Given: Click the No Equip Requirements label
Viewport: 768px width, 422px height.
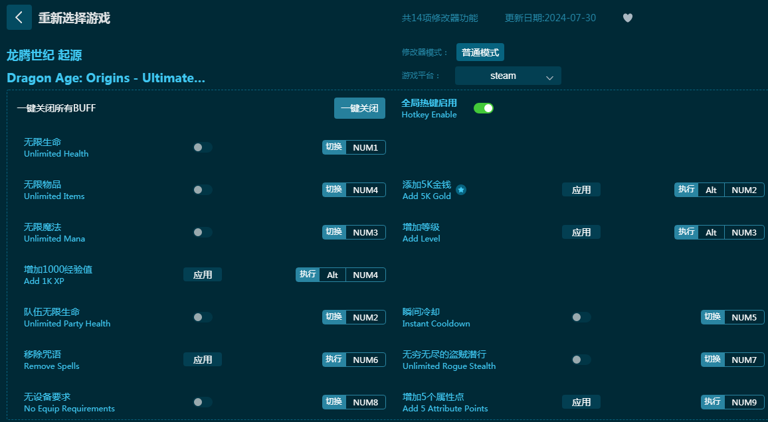Looking at the screenshot, I should [x=70, y=409].
